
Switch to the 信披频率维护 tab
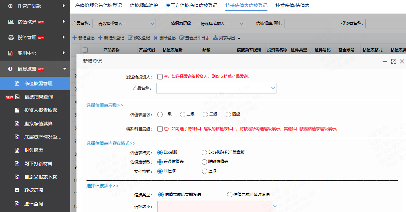(144, 5)
